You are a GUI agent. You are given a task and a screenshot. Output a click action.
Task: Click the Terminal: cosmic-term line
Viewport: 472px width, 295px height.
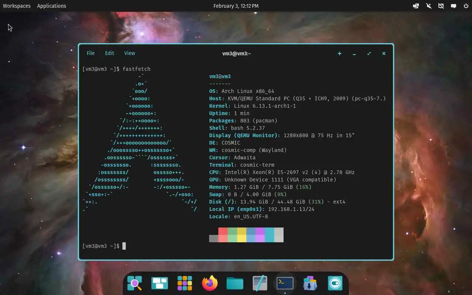tap(242, 165)
